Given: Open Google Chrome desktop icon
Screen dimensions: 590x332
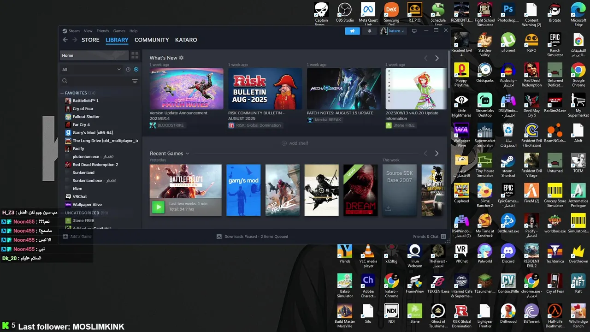Looking at the screenshot, I should coord(578,75).
